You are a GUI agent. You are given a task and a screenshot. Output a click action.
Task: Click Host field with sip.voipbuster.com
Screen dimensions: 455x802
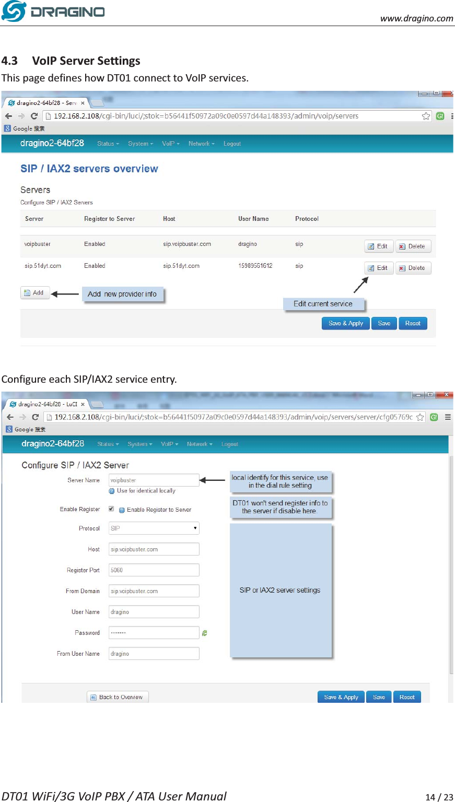click(x=154, y=549)
